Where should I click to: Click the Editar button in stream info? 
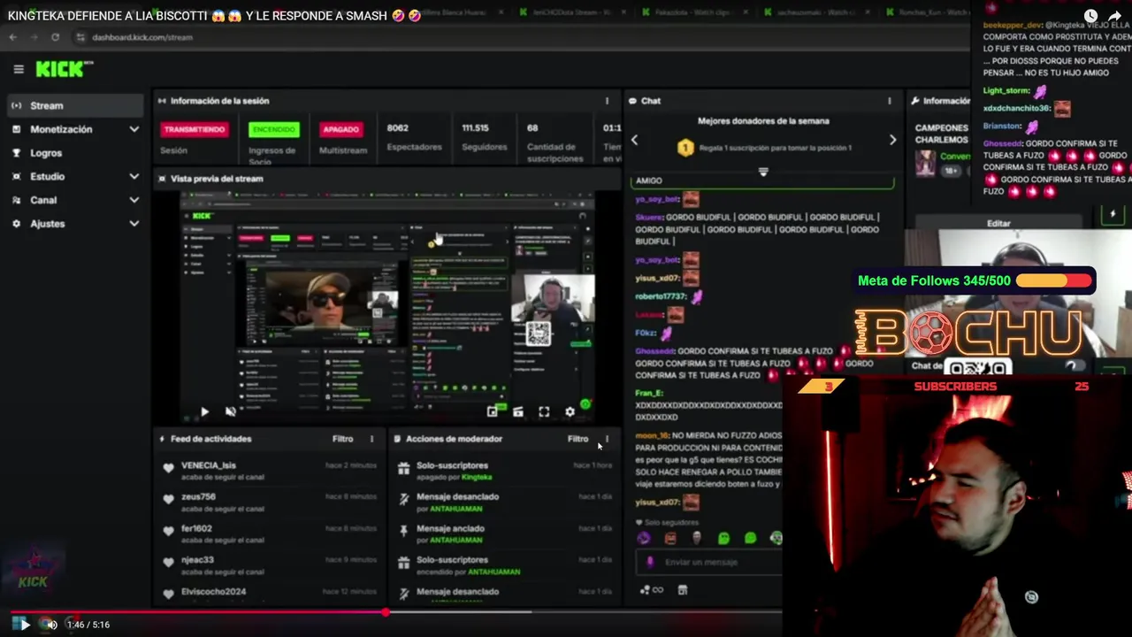[998, 224]
